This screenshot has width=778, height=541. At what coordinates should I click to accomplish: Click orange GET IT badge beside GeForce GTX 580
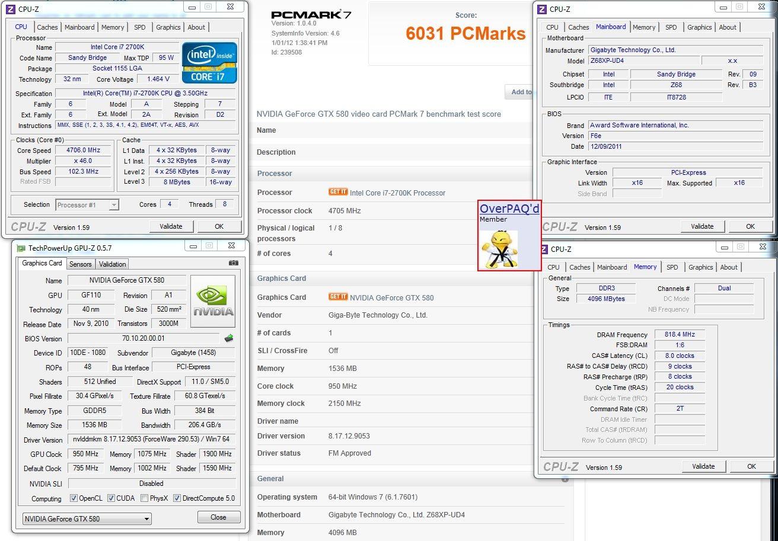(338, 297)
